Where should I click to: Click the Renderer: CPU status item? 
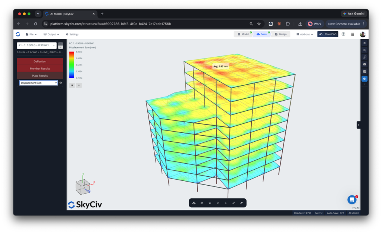(302, 213)
